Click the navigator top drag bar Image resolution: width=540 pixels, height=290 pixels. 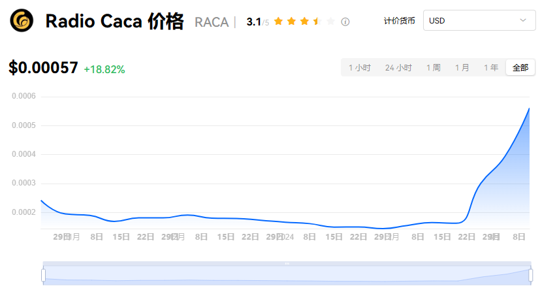coord(287,263)
